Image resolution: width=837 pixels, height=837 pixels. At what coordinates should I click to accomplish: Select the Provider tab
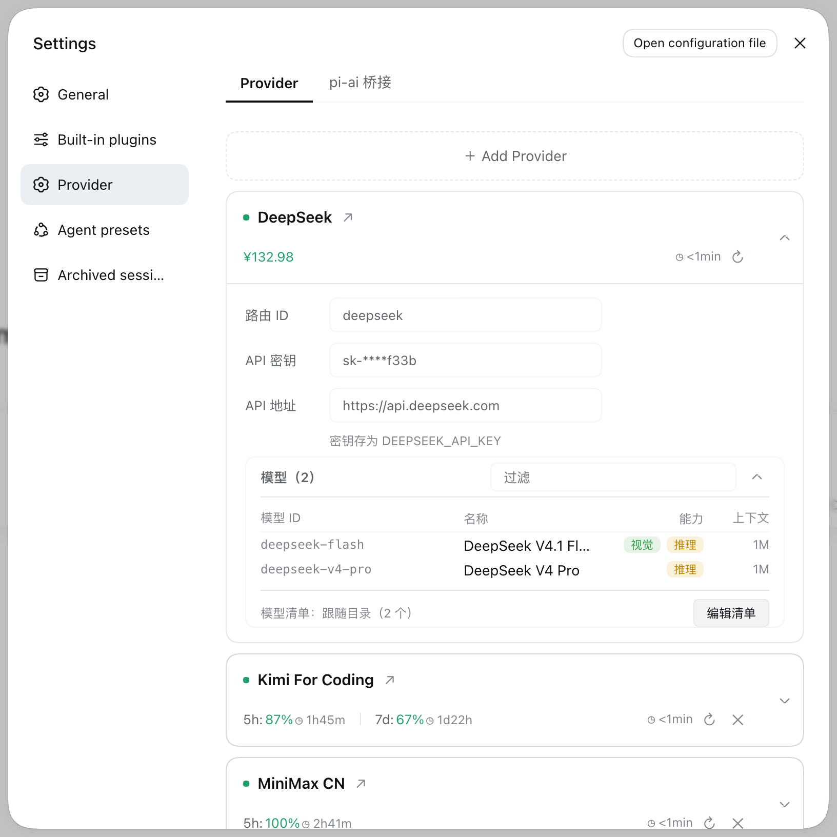point(269,83)
